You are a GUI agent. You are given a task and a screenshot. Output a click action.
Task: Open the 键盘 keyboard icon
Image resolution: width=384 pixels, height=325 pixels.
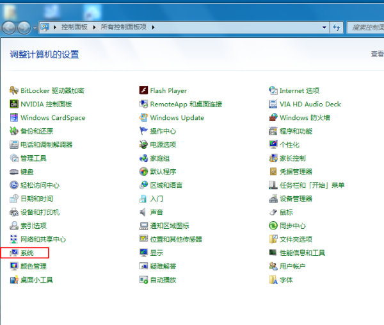tap(13, 172)
